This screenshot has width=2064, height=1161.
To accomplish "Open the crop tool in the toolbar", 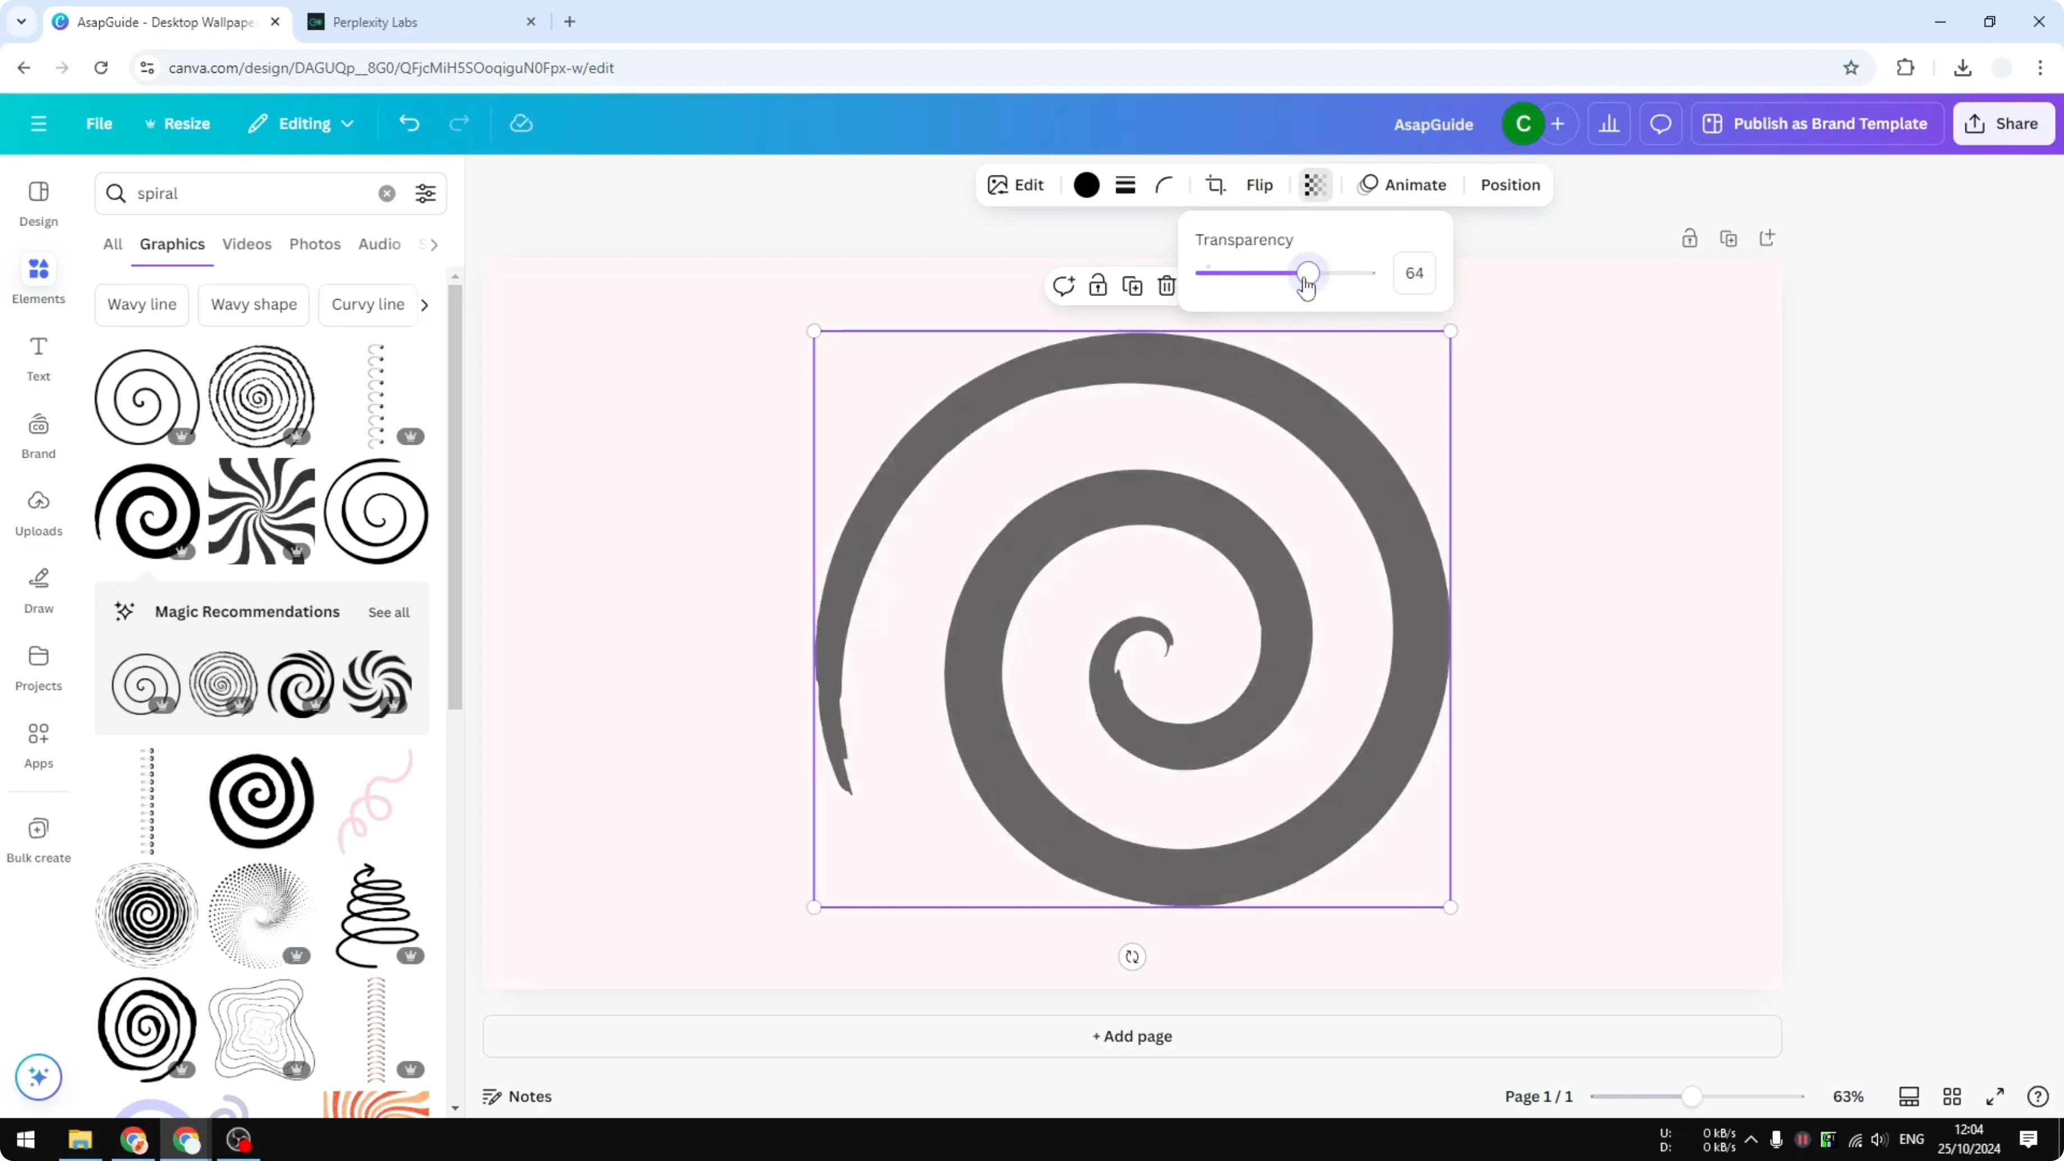I will coord(1215,185).
